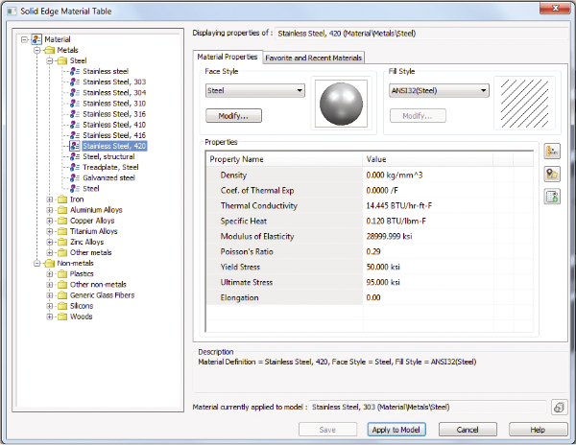Open Help for material table

pyautogui.click(x=539, y=430)
